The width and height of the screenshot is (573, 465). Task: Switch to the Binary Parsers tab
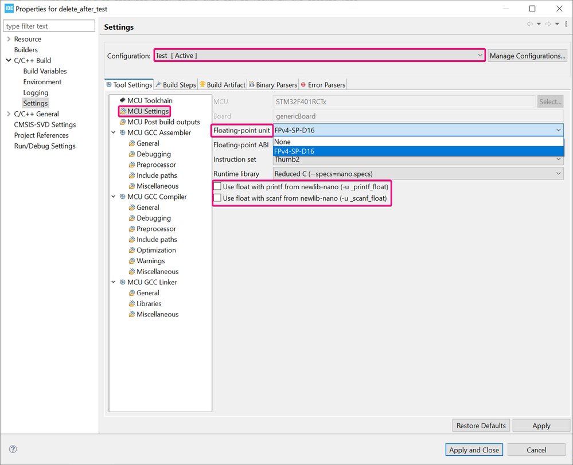point(273,84)
